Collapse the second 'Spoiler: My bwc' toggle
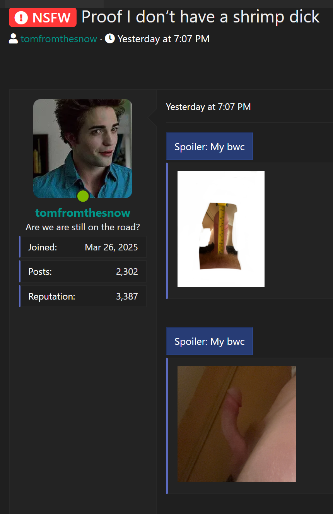The image size is (333, 514). [x=209, y=341]
